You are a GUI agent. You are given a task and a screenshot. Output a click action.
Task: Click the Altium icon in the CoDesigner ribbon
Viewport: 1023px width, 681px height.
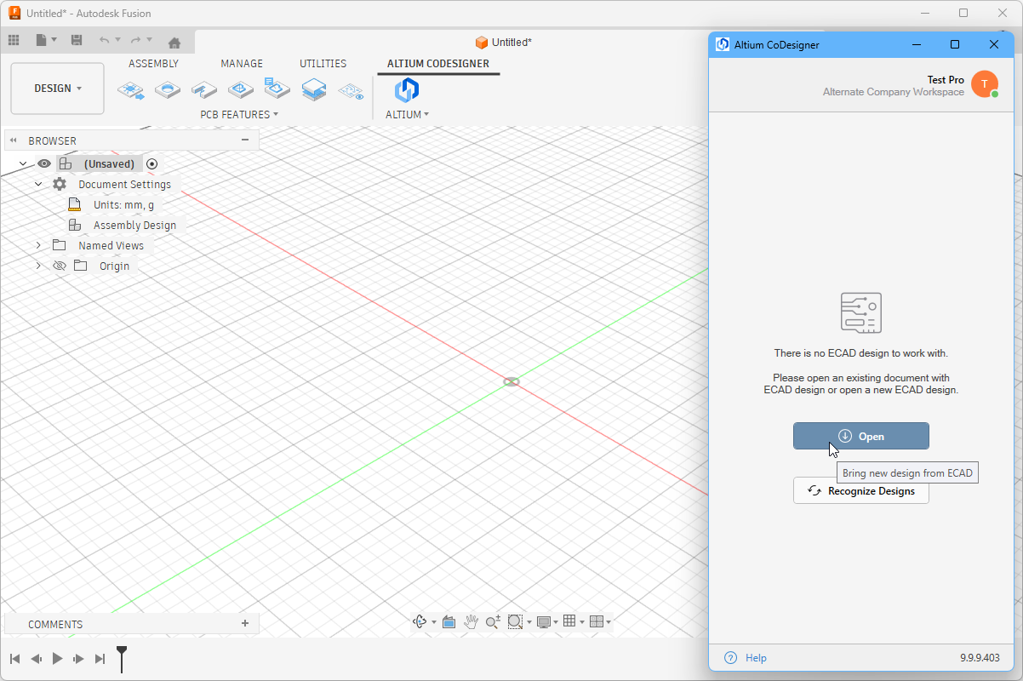coord(406,89)
